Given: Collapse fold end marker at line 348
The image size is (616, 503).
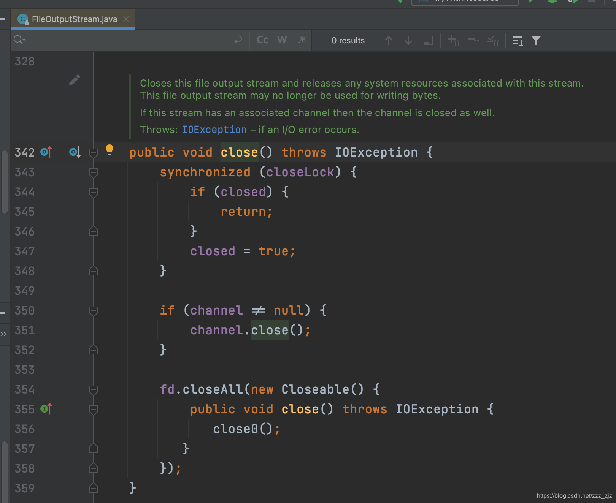Looking at the screenshot, I should (94, 271).
